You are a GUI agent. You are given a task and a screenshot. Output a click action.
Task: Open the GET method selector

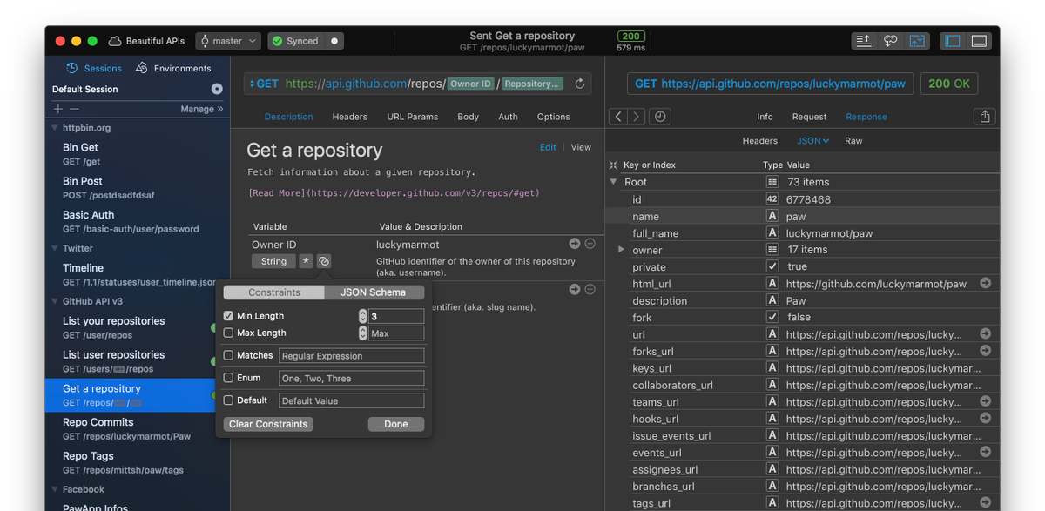(264, 84)
